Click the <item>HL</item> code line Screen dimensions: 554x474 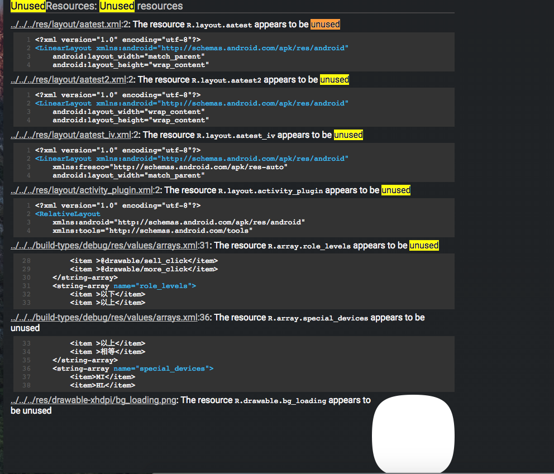tap(102, 385)
